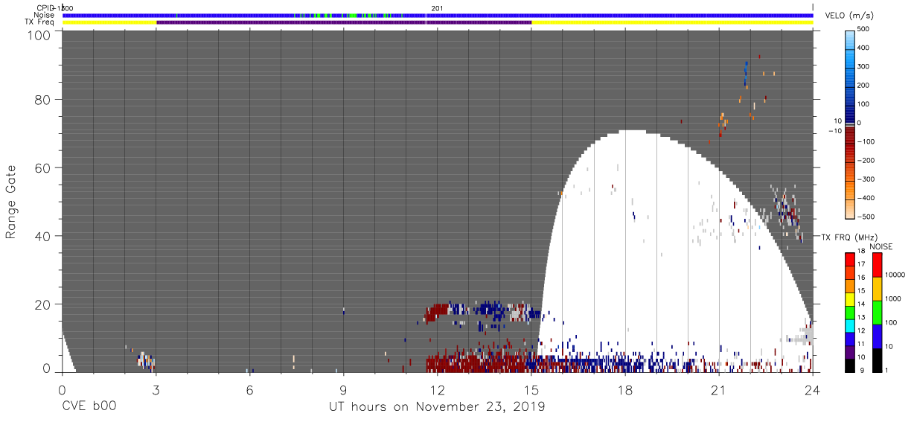The width and height of the screenshot is (914, 422).
Task: Click the 20 tick on Range Gate axis
Action: (x=44, y=304)
